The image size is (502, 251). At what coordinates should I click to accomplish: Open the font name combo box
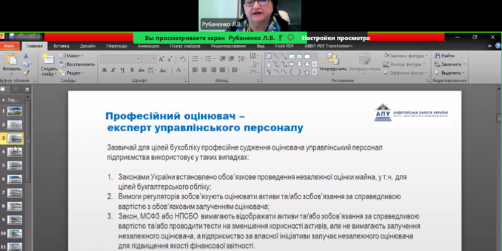click(x=120, y=59)
